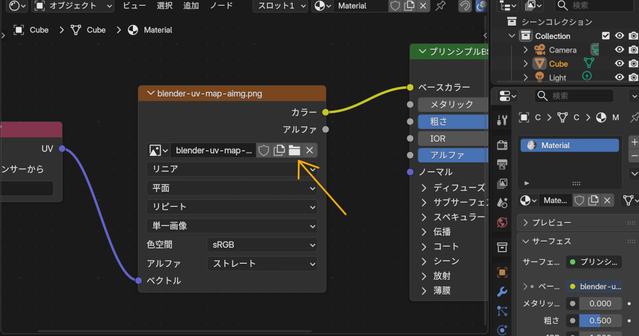Toggle fake user shield in the node editor header
The image size is (639, 336).
(x=395, y=6)
